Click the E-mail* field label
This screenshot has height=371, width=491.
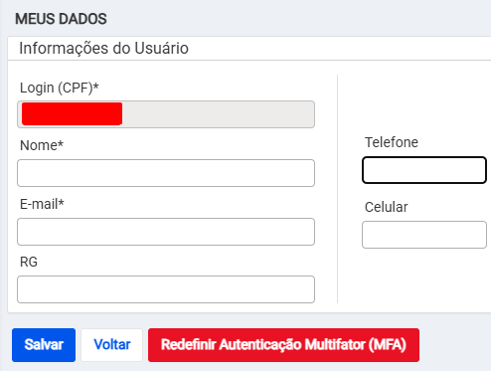pyautogui.click(x=42, y=204)
